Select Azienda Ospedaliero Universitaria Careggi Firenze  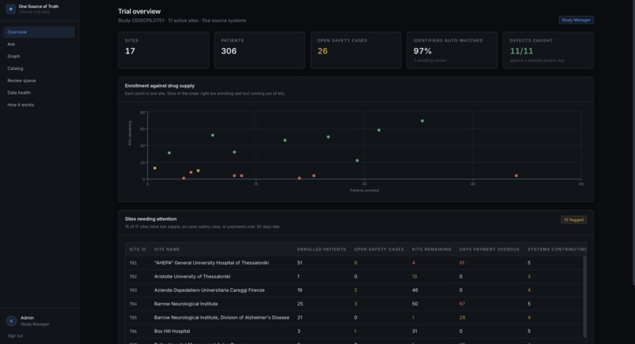[x=355, y=290]
